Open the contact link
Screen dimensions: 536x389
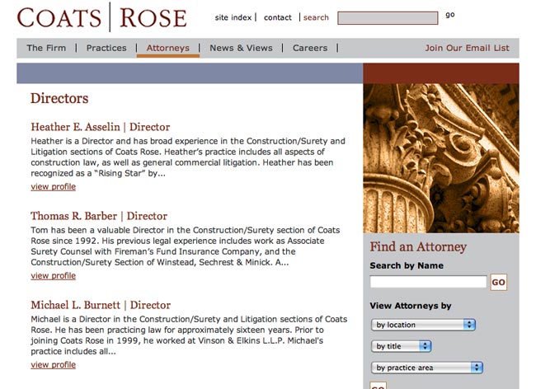(x=278, y=17)
